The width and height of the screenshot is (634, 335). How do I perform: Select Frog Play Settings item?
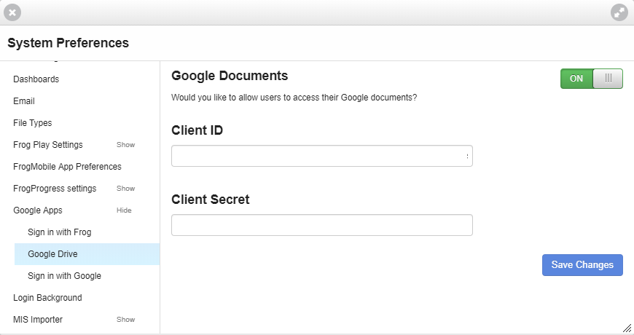coord(47,145)
